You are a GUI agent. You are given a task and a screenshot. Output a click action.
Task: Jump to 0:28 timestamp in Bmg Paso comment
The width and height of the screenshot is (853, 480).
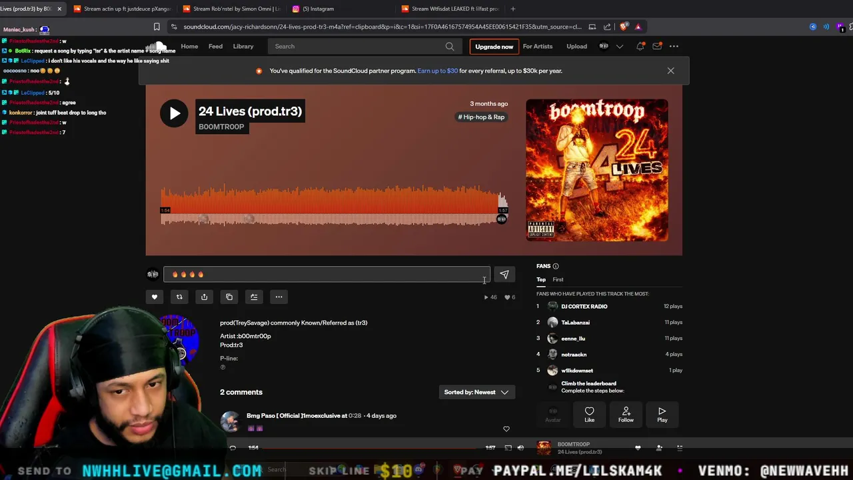pos(355,415)
